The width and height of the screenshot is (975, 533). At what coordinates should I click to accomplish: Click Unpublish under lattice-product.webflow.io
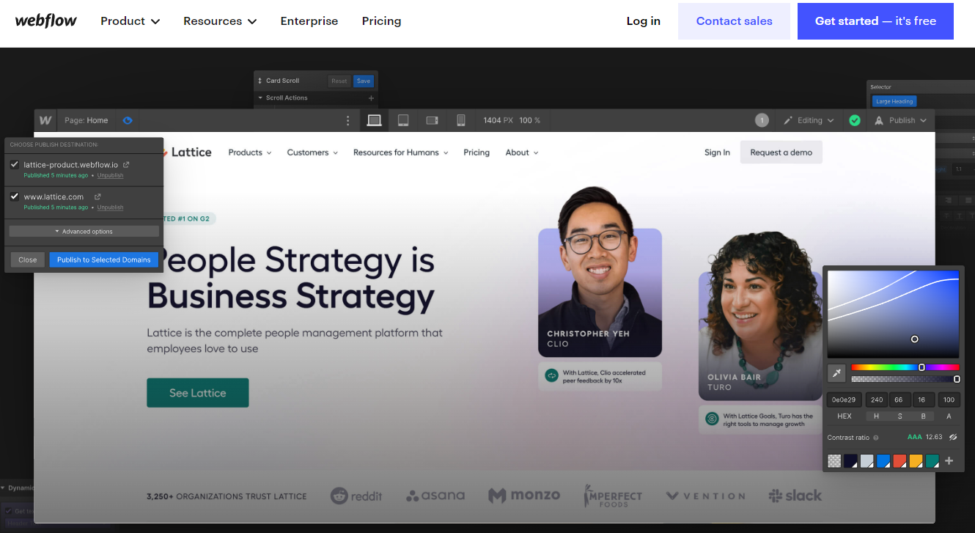point(110,176)
